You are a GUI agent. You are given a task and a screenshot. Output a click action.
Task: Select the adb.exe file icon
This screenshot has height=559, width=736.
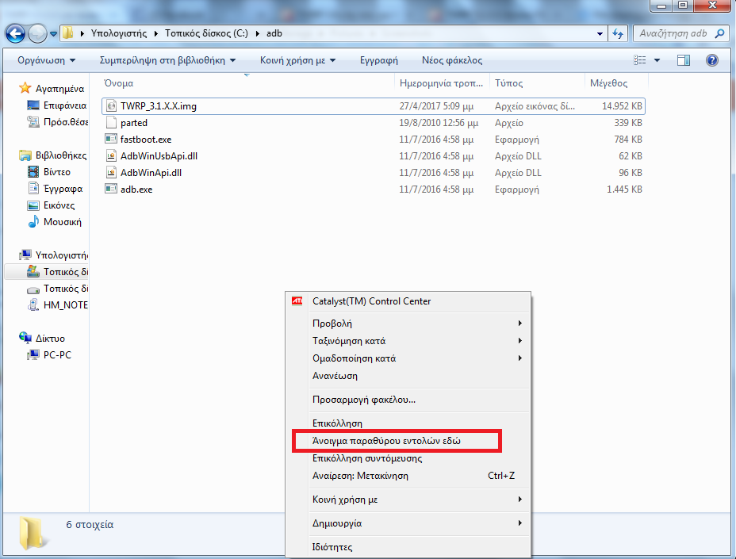click(x=112, y=190)
